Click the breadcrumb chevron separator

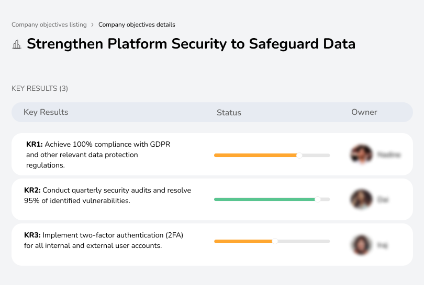coord(92,25)
